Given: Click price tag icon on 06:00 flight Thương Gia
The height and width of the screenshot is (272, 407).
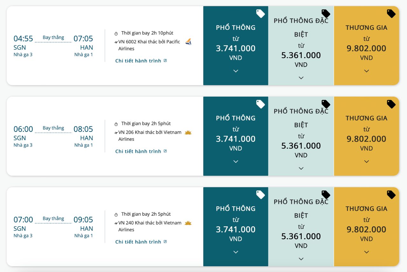Looking at the screenshot, I should [x=391, y=104].
